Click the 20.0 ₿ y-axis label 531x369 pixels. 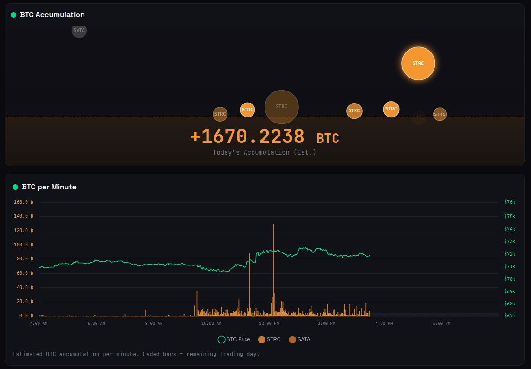25,301
